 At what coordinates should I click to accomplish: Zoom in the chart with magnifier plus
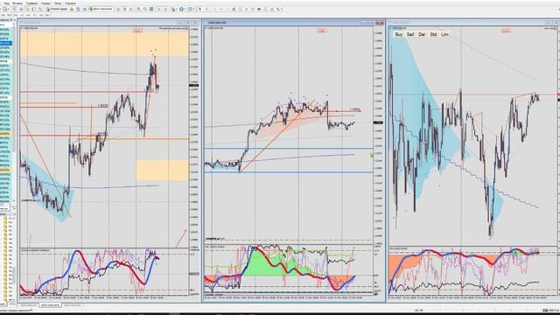tap(138, 9)
